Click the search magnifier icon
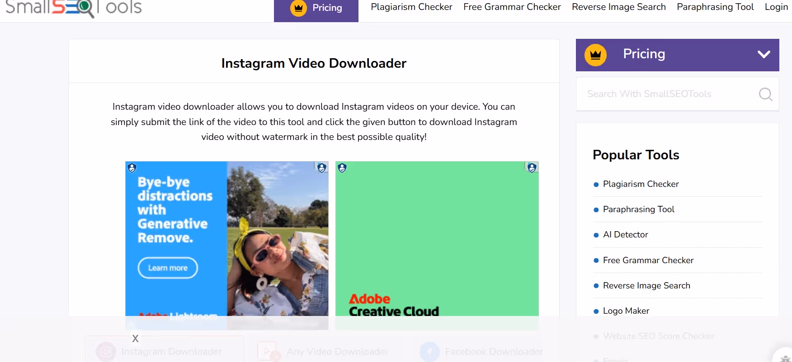The width and height of the screenshot is (792, 362). pos(765,94)
